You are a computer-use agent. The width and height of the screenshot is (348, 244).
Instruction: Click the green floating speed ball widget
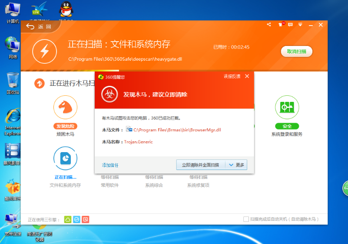pyautogui.click(x=345, y=188)
